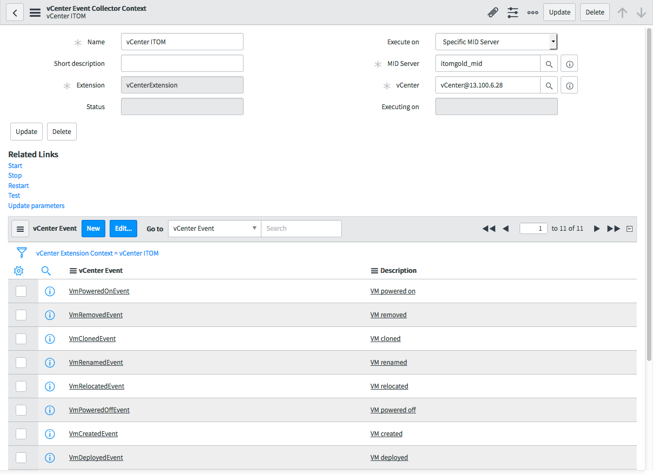Focus the Short description input field
This screenshot has width=653, height=475.
point(182,63)
